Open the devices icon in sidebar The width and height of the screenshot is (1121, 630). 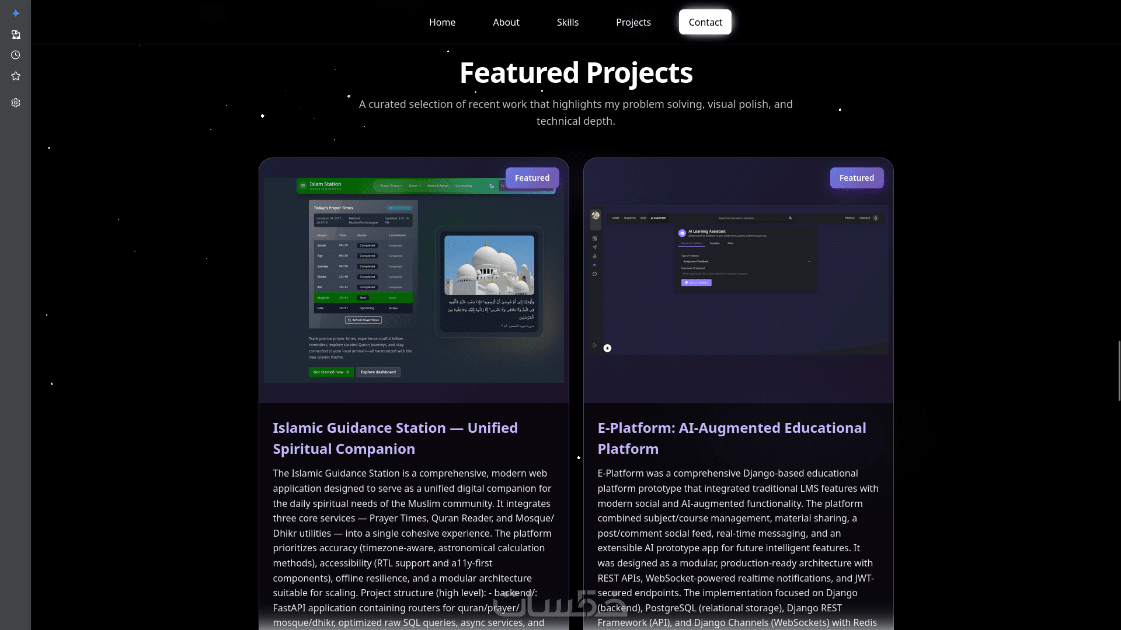(x=16, y=35)
